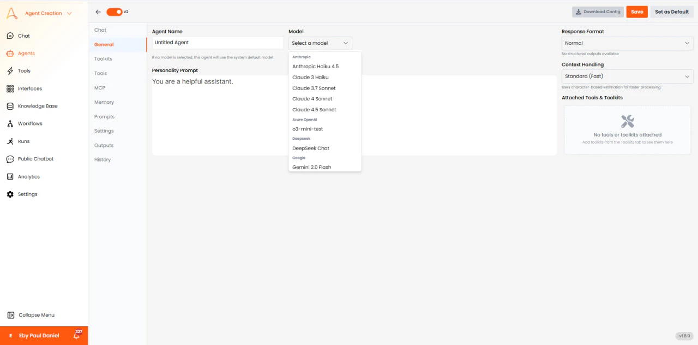Open the agent History tab
Viewport: 698px width, 345px height.
pos(102,159)
